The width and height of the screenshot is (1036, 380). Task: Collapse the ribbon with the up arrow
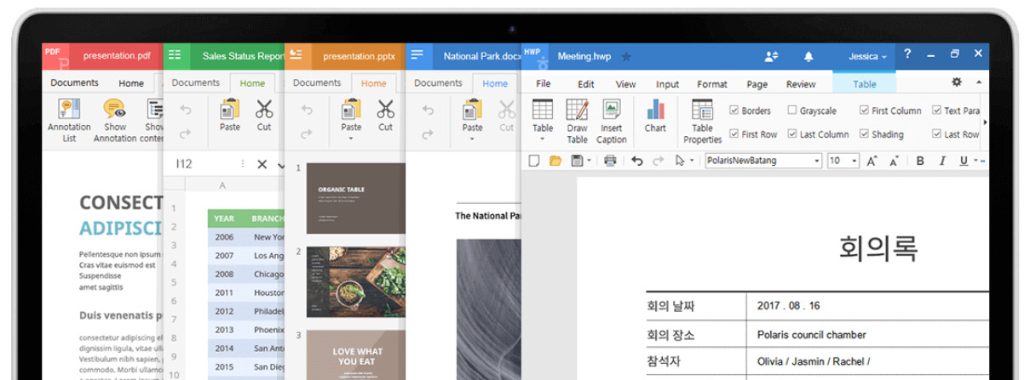pos(978,82)
